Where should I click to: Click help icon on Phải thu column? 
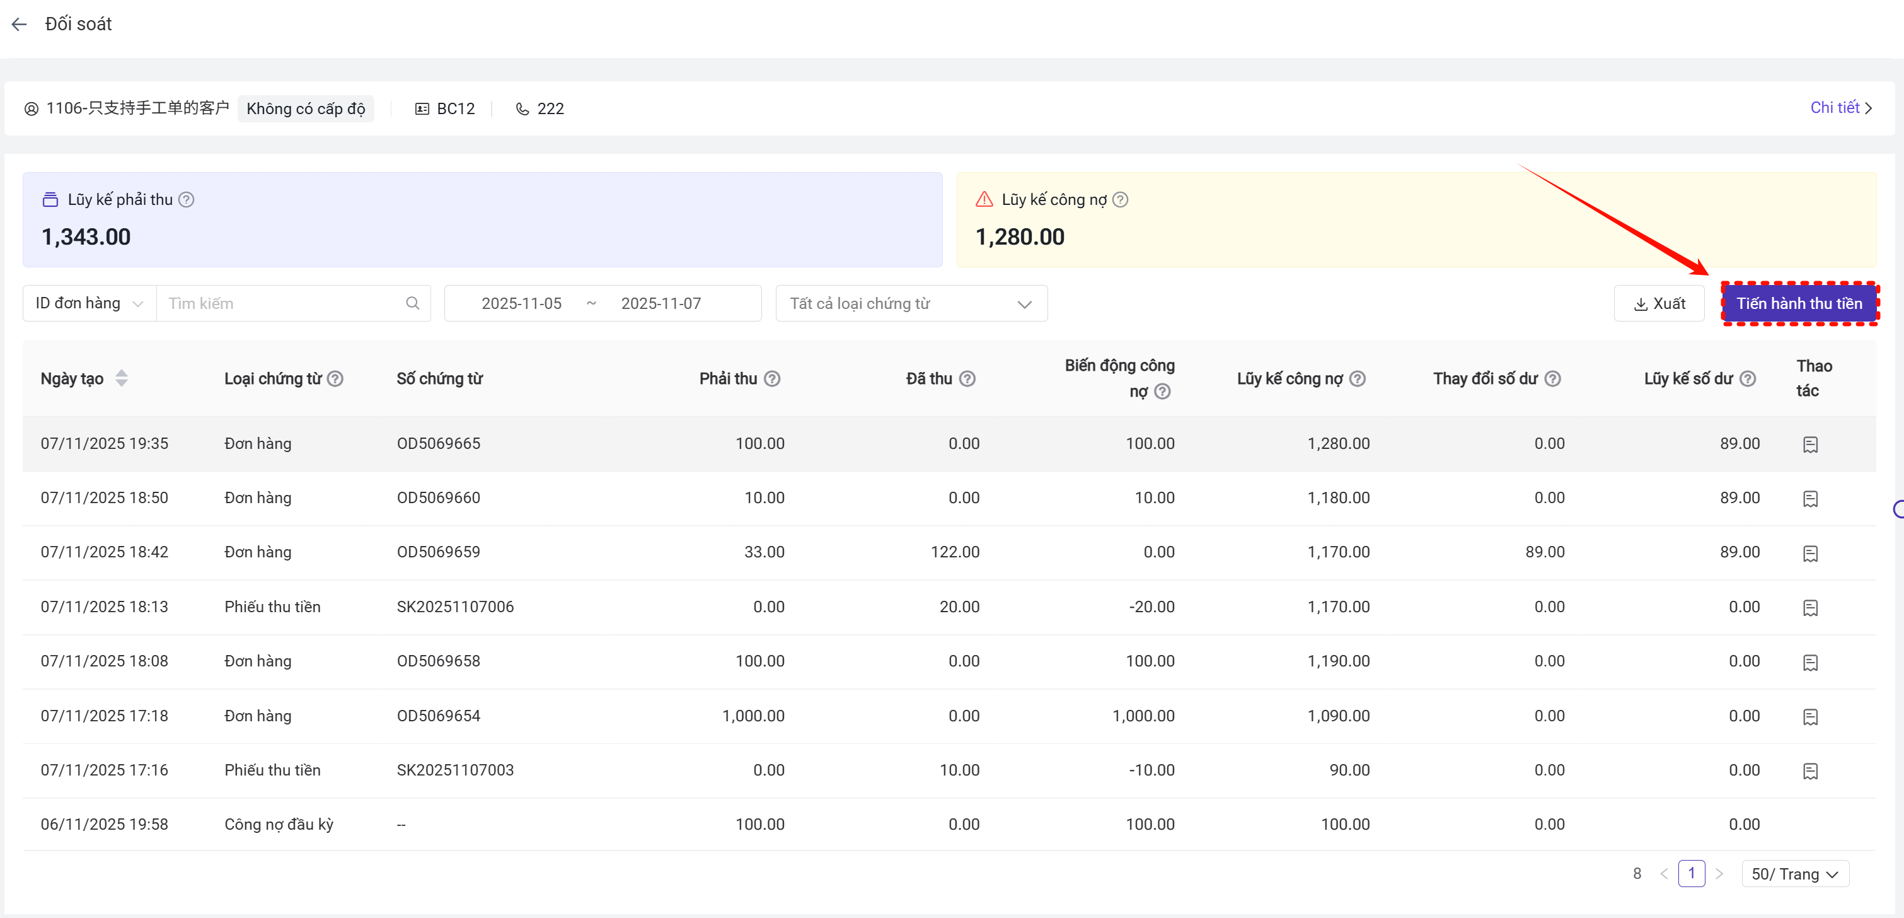coord(771,378)
